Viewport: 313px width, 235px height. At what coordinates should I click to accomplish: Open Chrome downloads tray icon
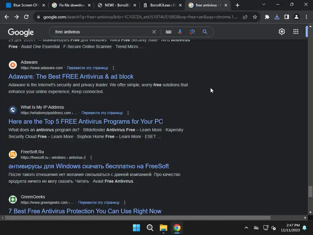coord(277,17)
